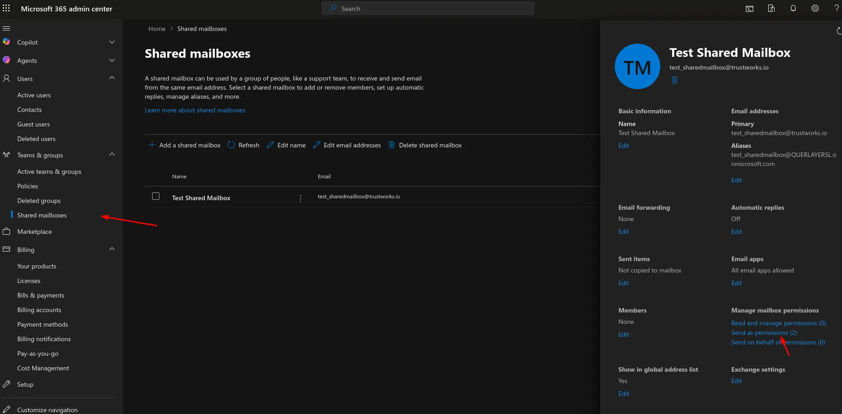Sort by the Name column header
The width and height of the screenshot is (842, 414).
click(x=179, y=177)
